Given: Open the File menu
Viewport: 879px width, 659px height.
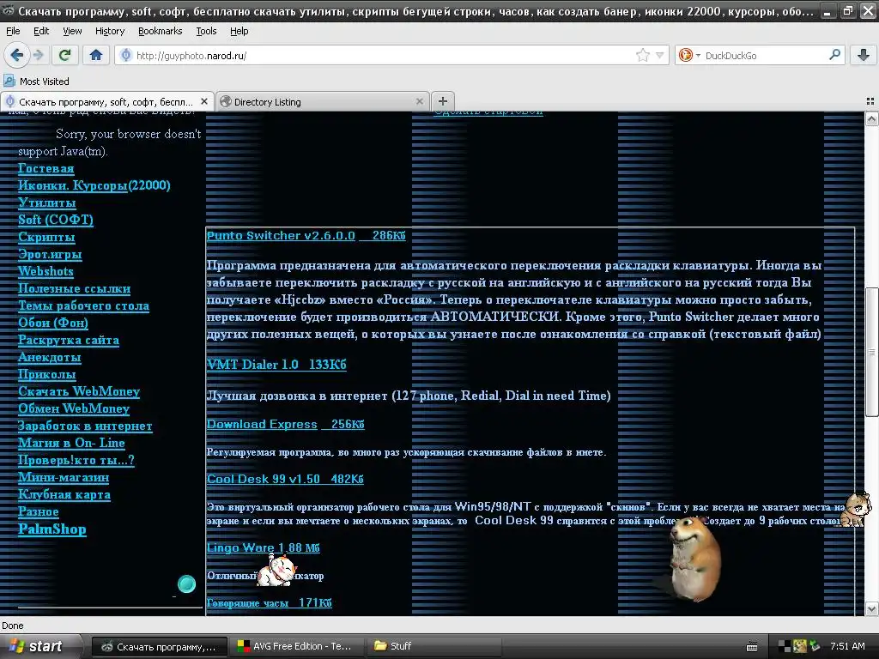Looking at the screenshot, I should 13,32.
